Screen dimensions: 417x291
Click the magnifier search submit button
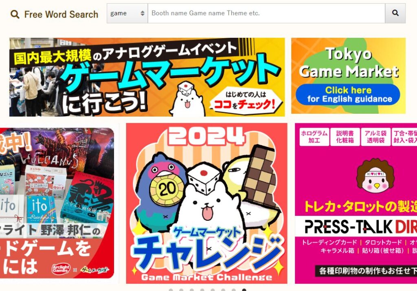[x=395, y=13]
